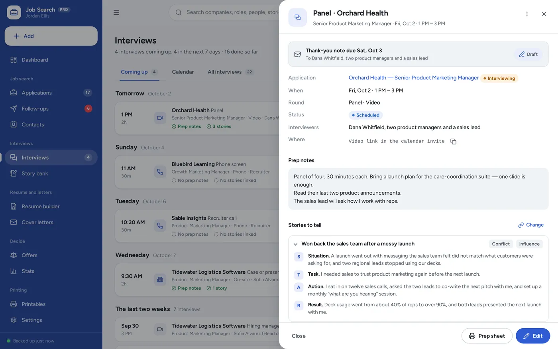Print the Prep sheet
The width and height of the screenshot is (558, 349).
pyautogui.click(x=487, y=336)
